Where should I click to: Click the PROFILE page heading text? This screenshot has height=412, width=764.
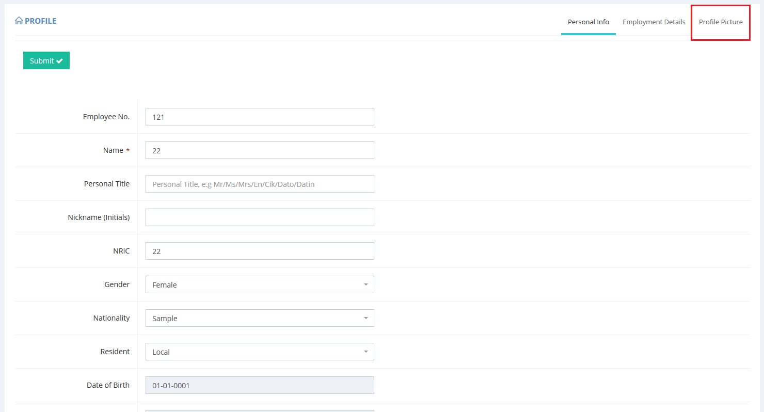pos(40,21)
